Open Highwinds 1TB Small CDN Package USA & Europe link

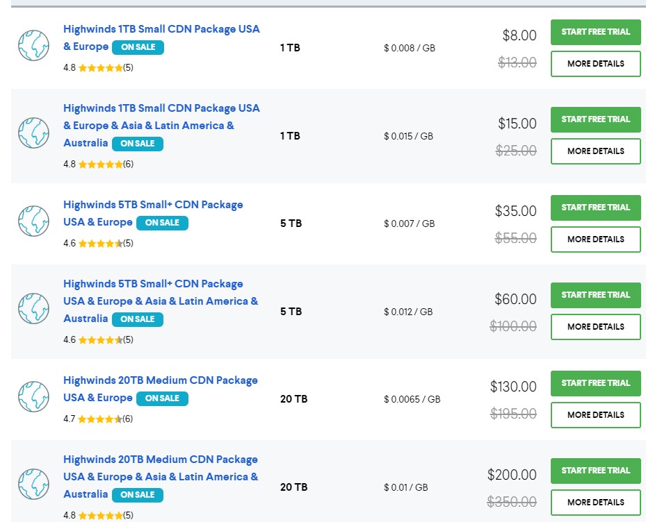[x=161, y=29]
